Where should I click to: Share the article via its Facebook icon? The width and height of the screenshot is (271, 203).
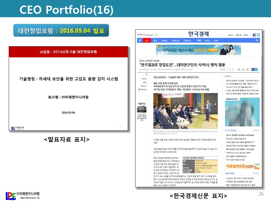pos(253,69)
